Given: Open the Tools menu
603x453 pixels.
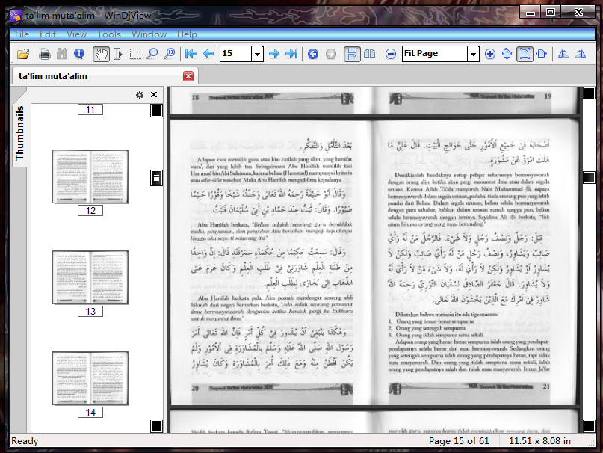Looking at the screenshot, I should coord(109,34).
